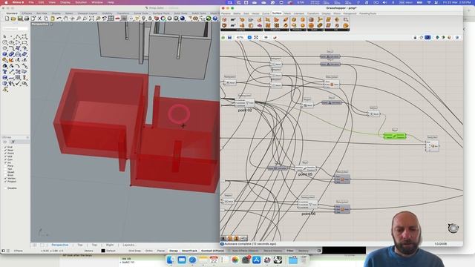Toggle the Near osnap checkbox
This screenshot has width=475, height=267.
point(5,150)
